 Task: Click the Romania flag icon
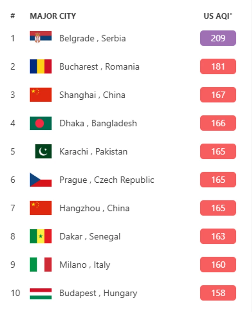coord(41,66)
